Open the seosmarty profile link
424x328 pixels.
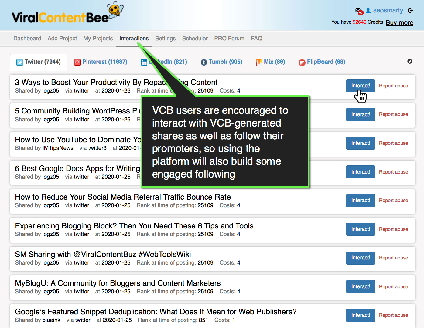pos(388,10)
